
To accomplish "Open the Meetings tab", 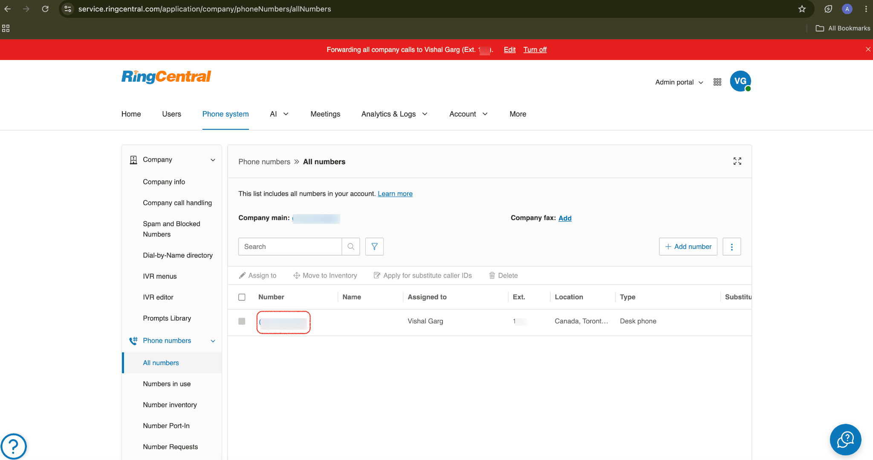I will 325,114.
